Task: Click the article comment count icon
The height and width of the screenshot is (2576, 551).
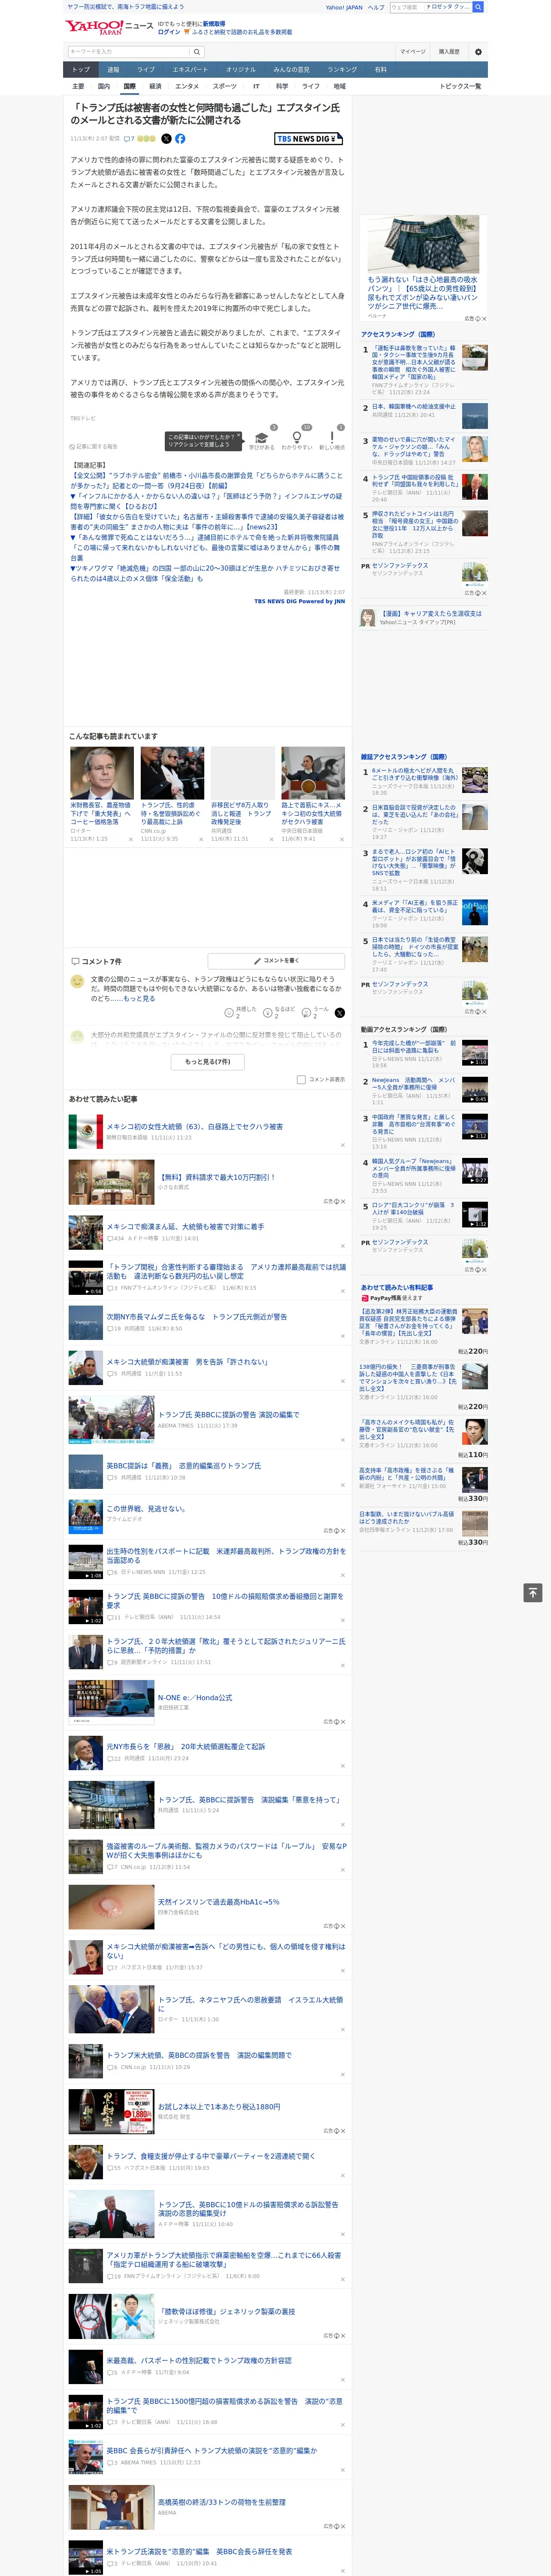Action: coord(129,139)
